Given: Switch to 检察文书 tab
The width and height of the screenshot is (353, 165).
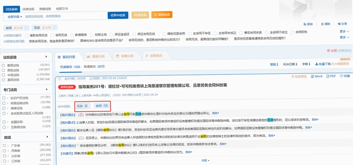Looking at the screenshot, I should [x=62, y=9].
